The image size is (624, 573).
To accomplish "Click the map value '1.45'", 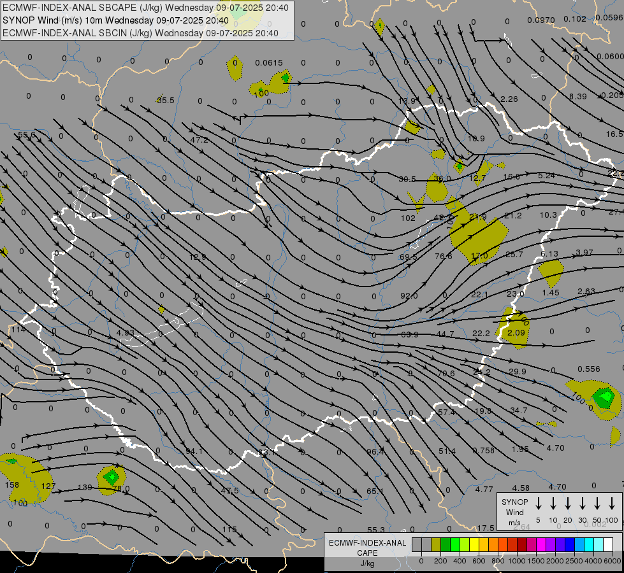I will click(x=550, y=292).
